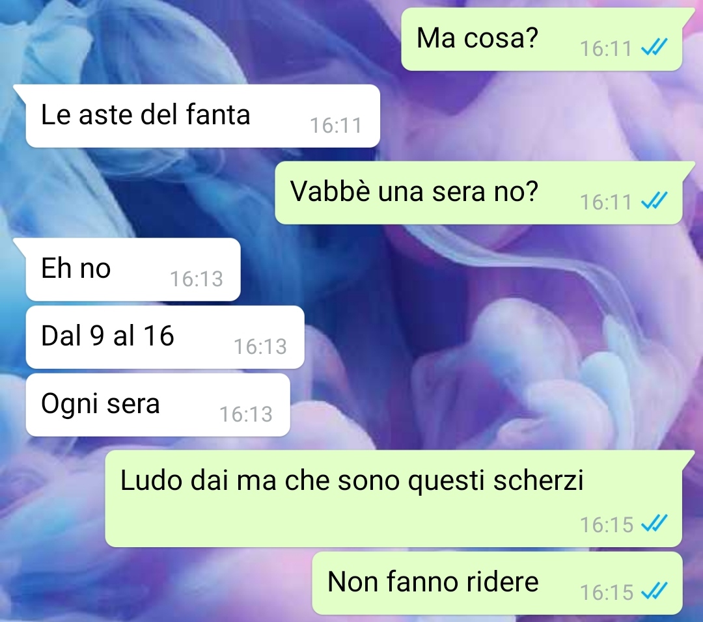Select the 'Vabbè una sera no?' bubble
703x622 pixels.
[x=478, y=193]
